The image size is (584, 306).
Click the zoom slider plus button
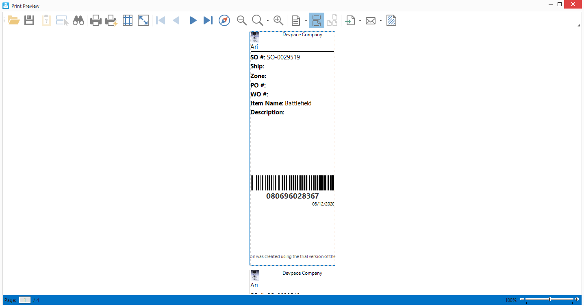[x=577, y=299]
